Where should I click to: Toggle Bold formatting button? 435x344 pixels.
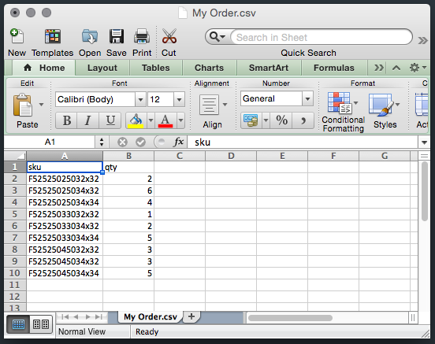(66, 120)
